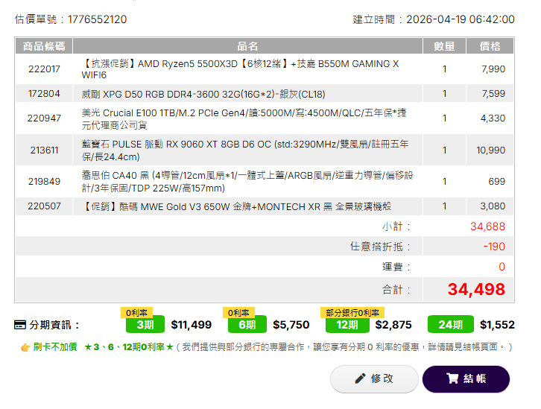Click the price 10,990
This screenshot has width=541, height=409.
[x=491, y=150]
